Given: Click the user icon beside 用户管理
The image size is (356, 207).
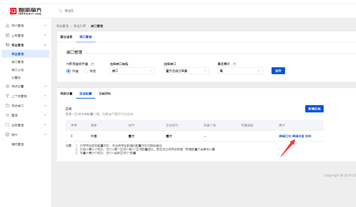Looking at the screenshot, I should (8, 26).
